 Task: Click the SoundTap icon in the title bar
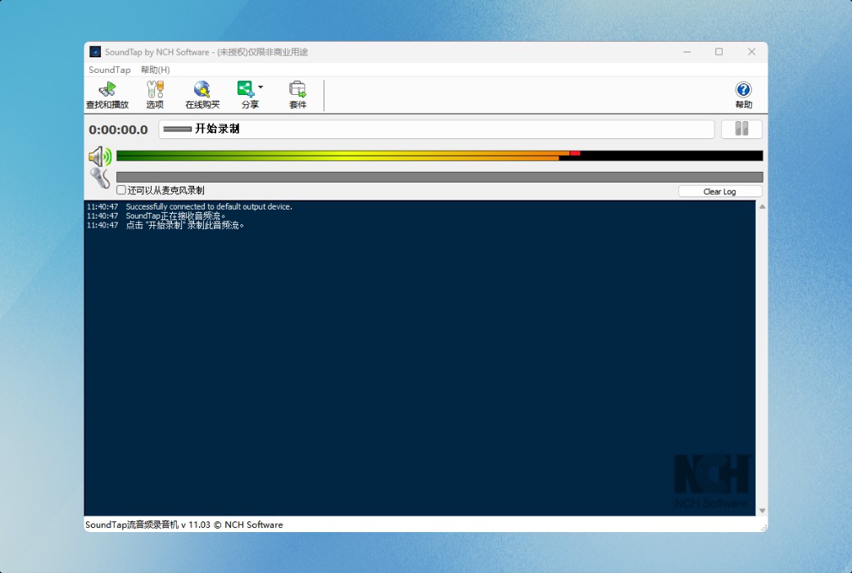click(93, 52)
